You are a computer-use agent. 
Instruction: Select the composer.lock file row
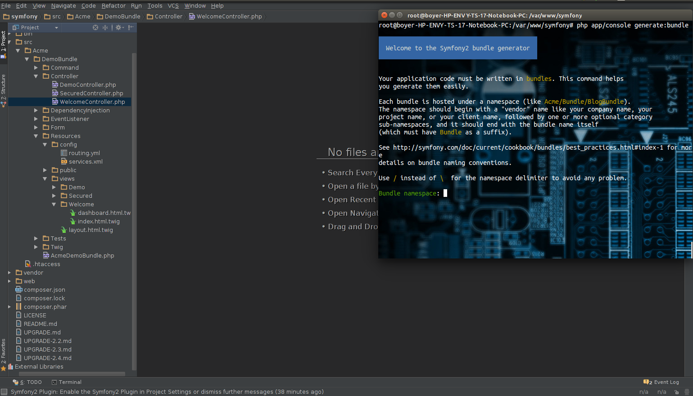[70, 298]
